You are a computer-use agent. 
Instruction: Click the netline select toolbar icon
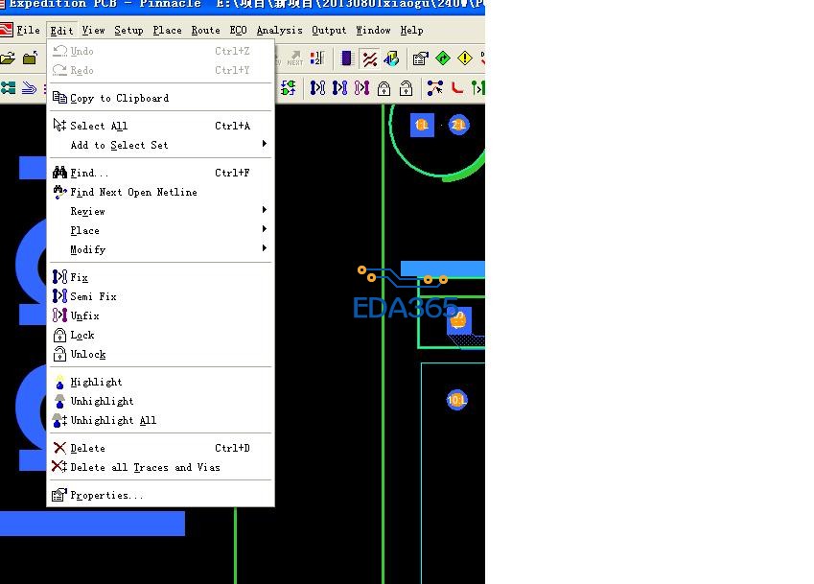click(435, 88)
